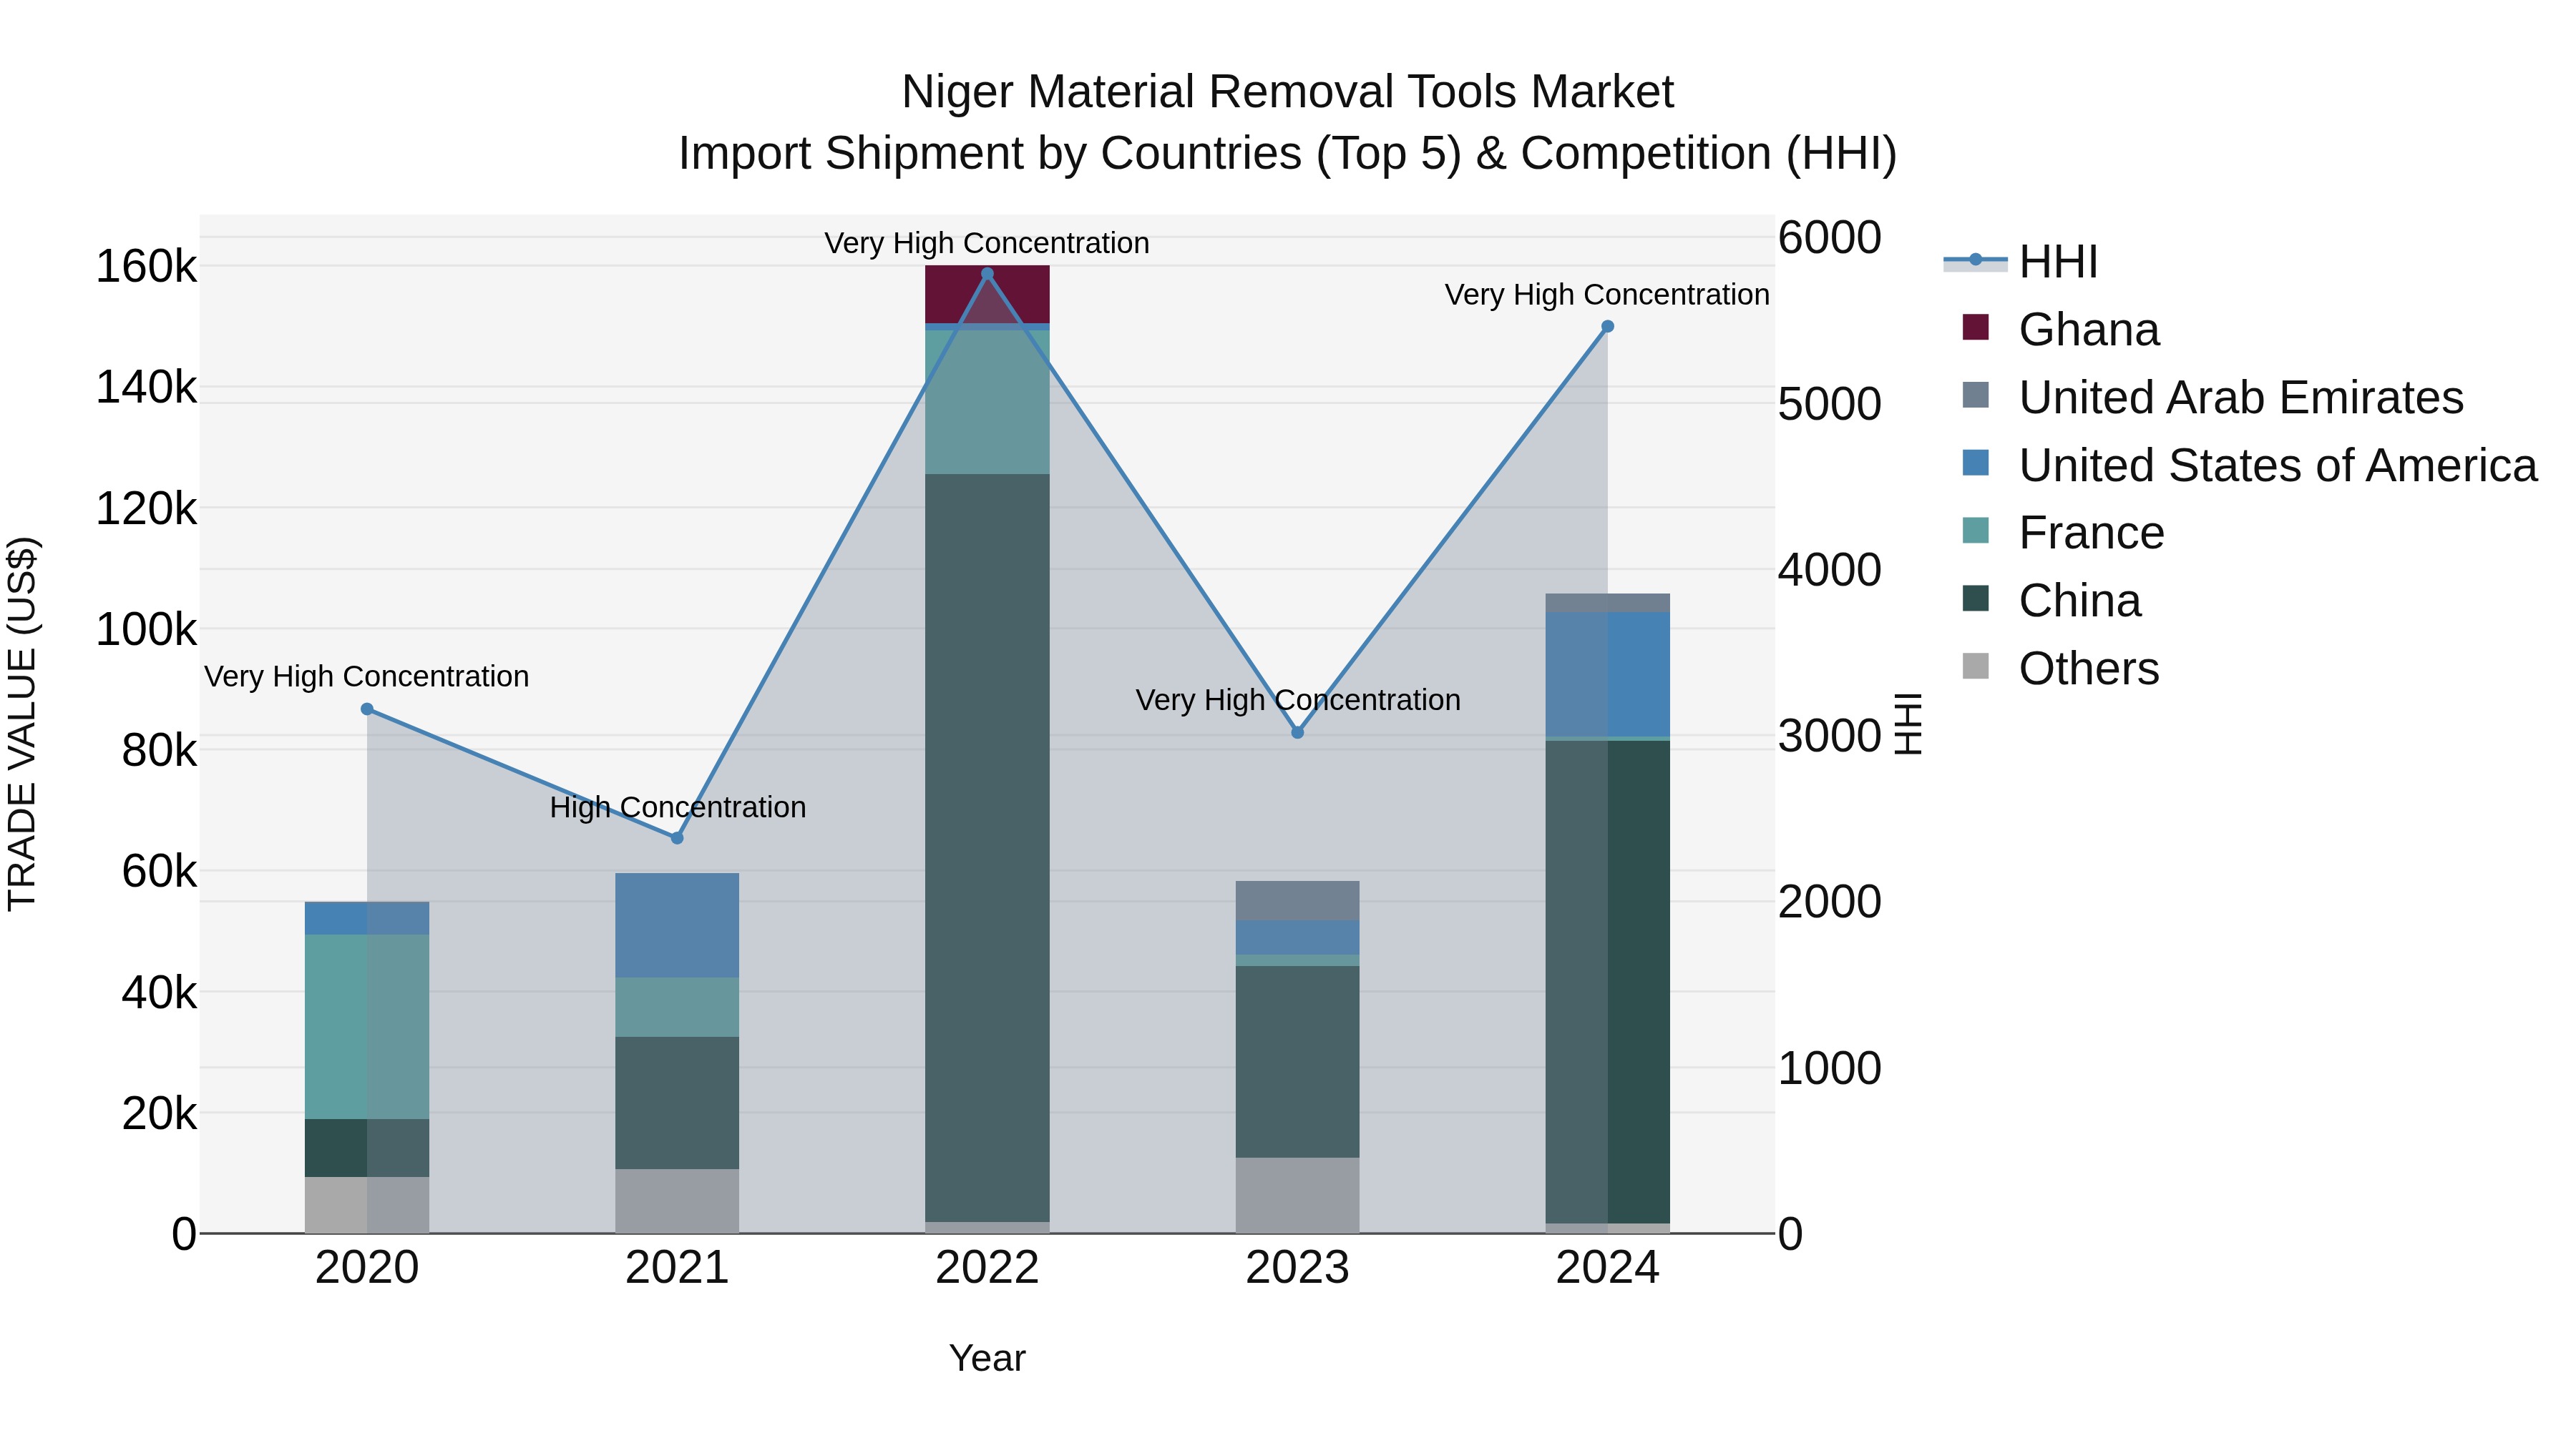Click the Others legend color swatch
The width and height of the screenshot is (2576, 1448).
click(1975, 666)
